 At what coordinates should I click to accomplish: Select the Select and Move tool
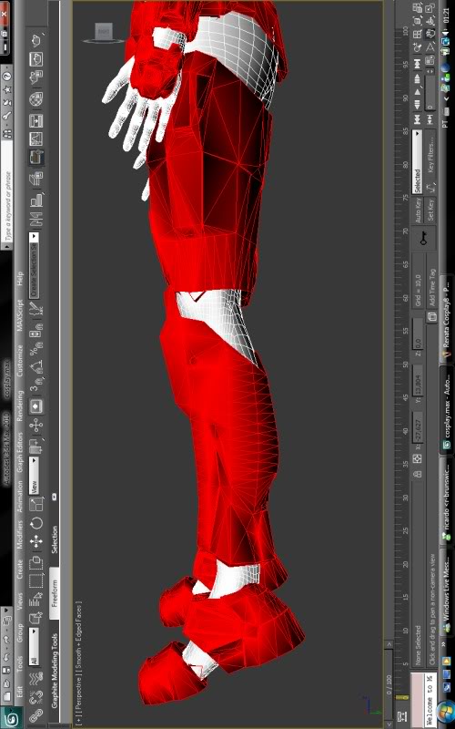pos(35,542)
